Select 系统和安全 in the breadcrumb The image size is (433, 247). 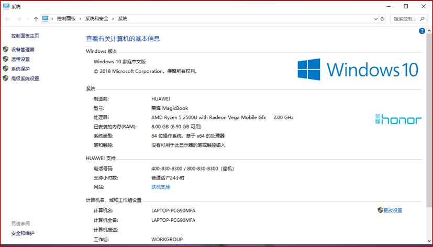(x=97, y=19)
